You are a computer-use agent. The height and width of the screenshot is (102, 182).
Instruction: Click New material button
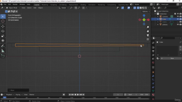(x=171, y=58)
